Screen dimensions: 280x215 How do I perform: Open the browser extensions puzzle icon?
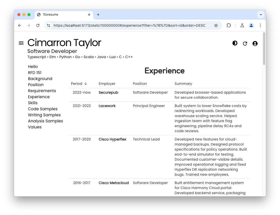229,25
